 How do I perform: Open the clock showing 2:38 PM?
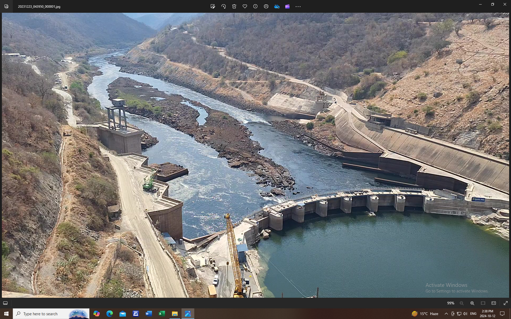(487, 313)
